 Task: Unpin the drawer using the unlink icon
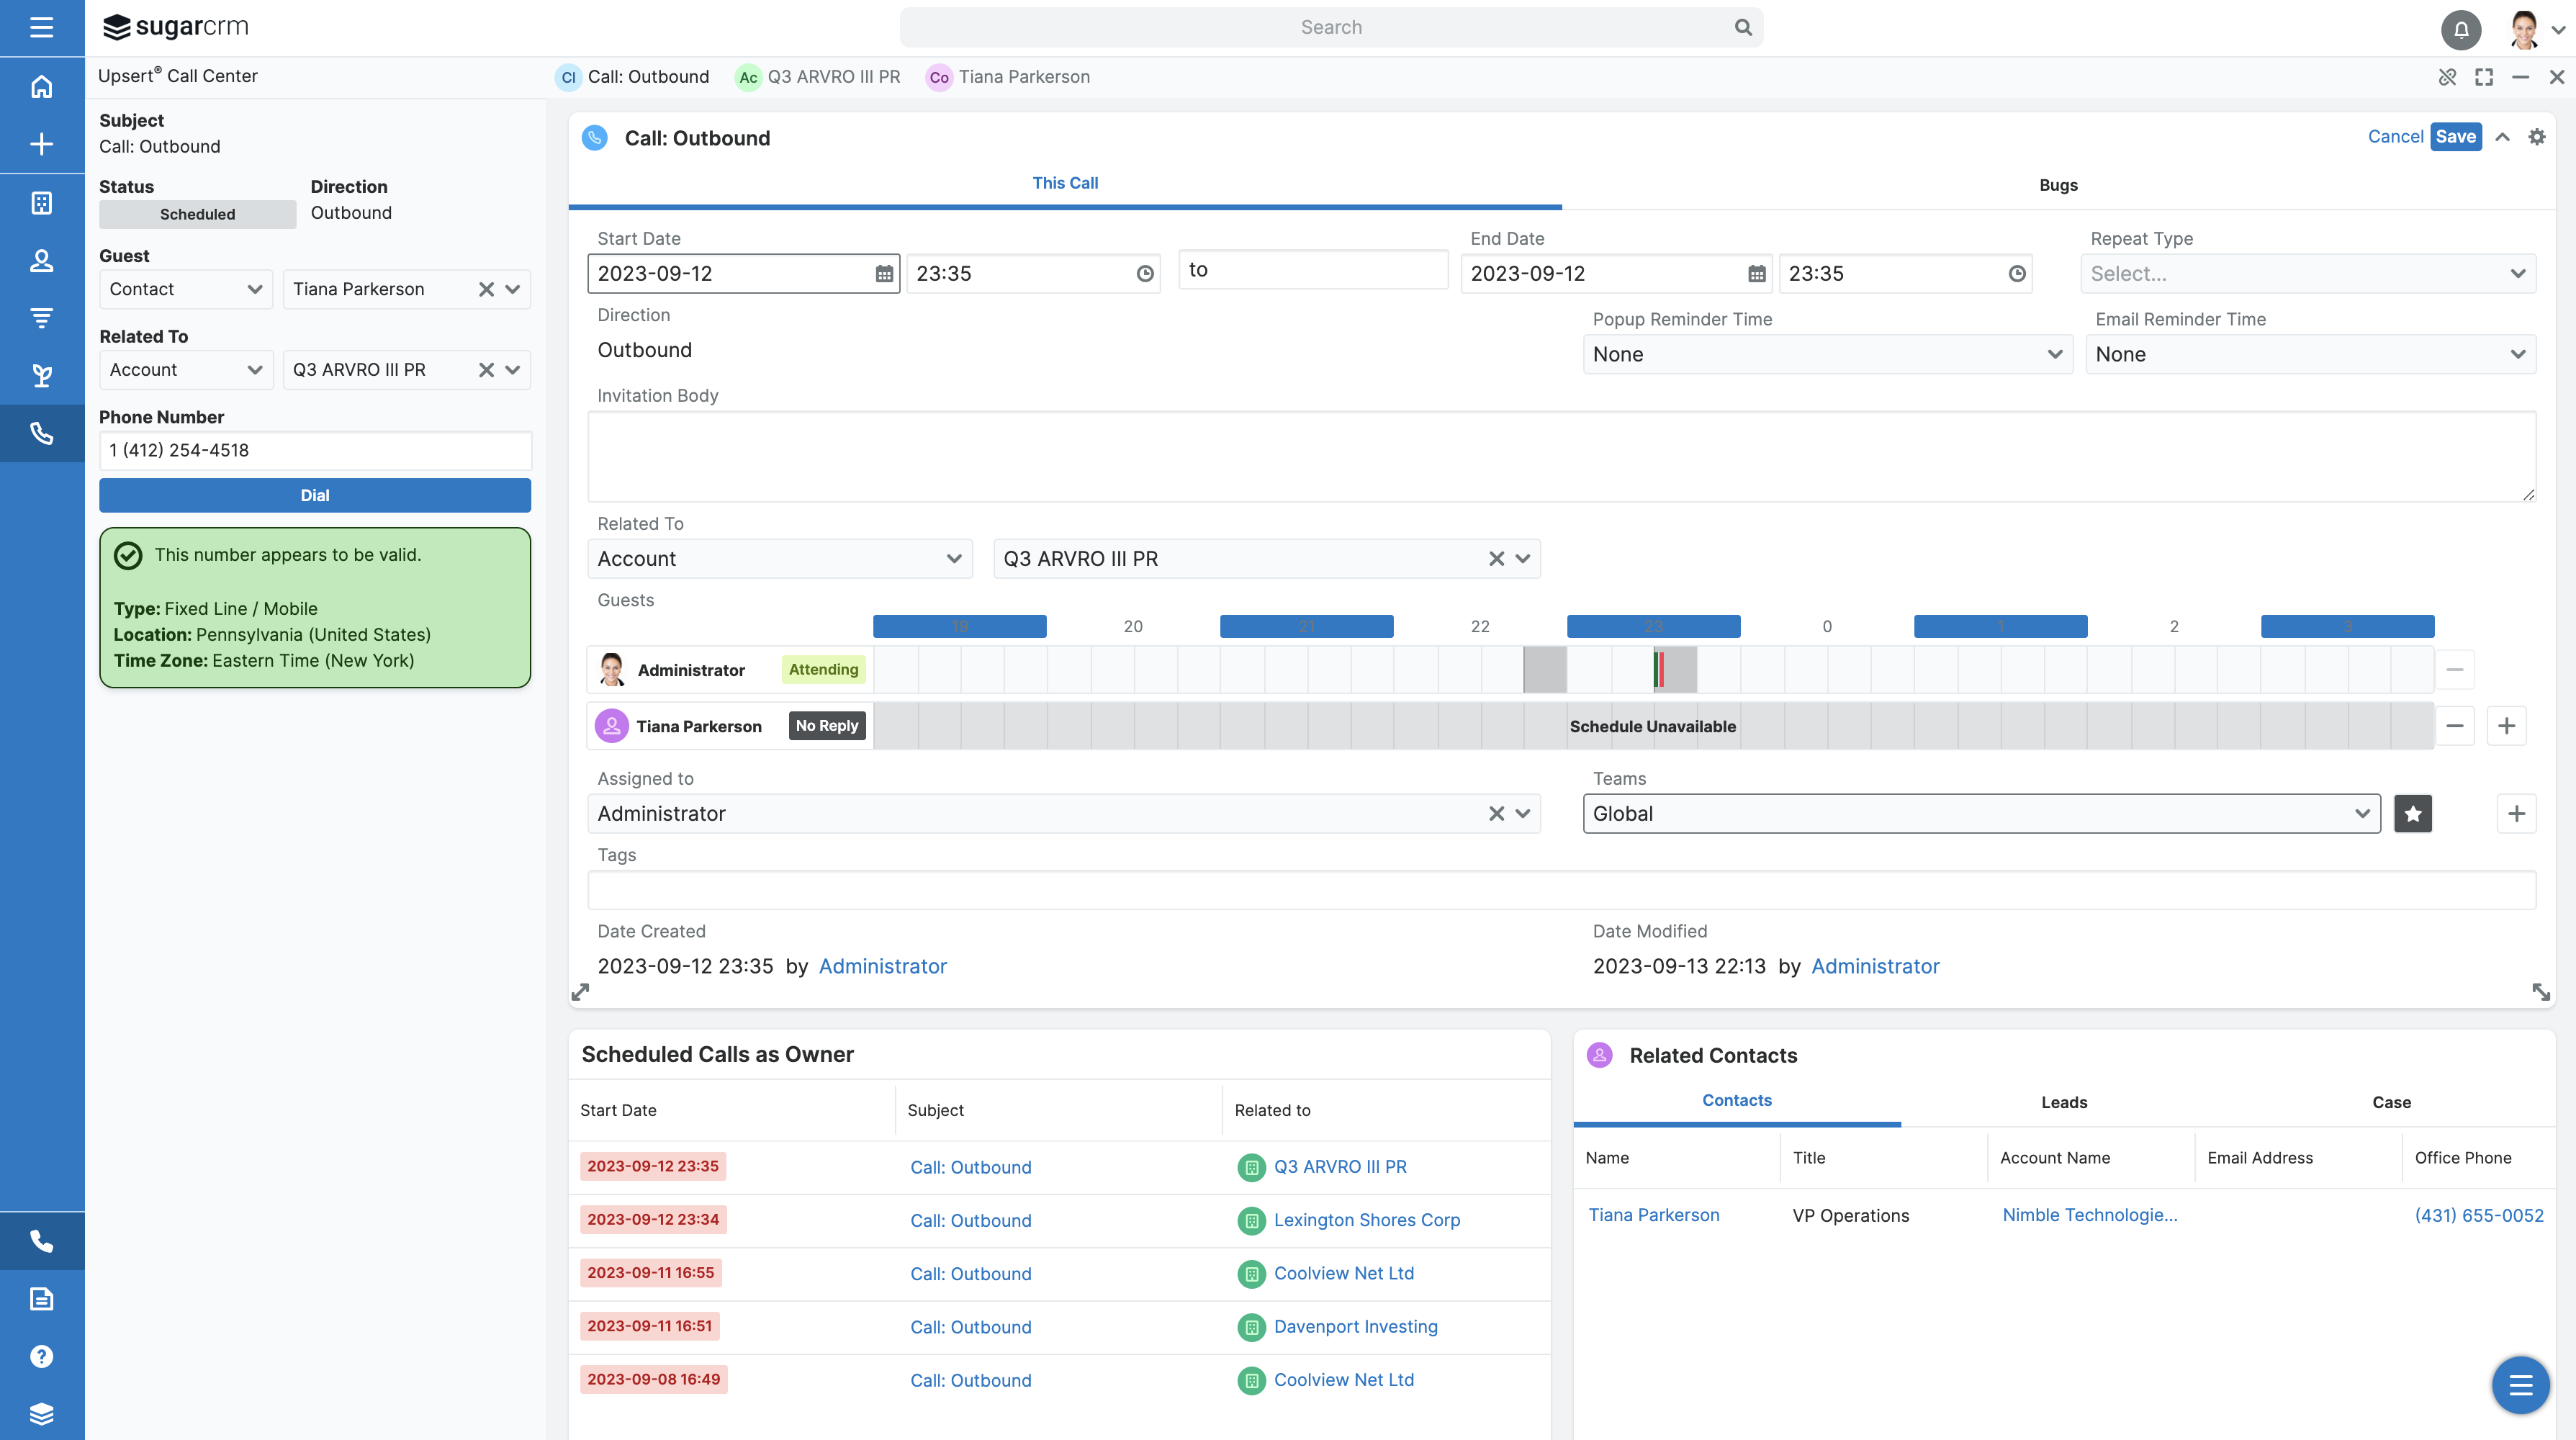[2448, 76]
